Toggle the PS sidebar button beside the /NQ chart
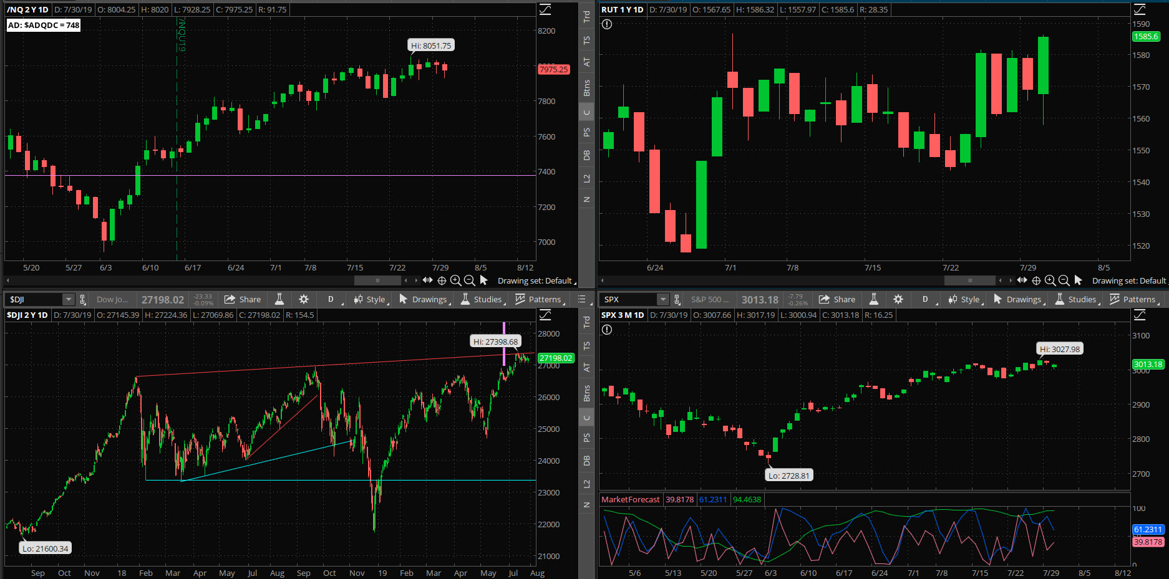This screenshot has width=1169, height=579. pos(586,132)
